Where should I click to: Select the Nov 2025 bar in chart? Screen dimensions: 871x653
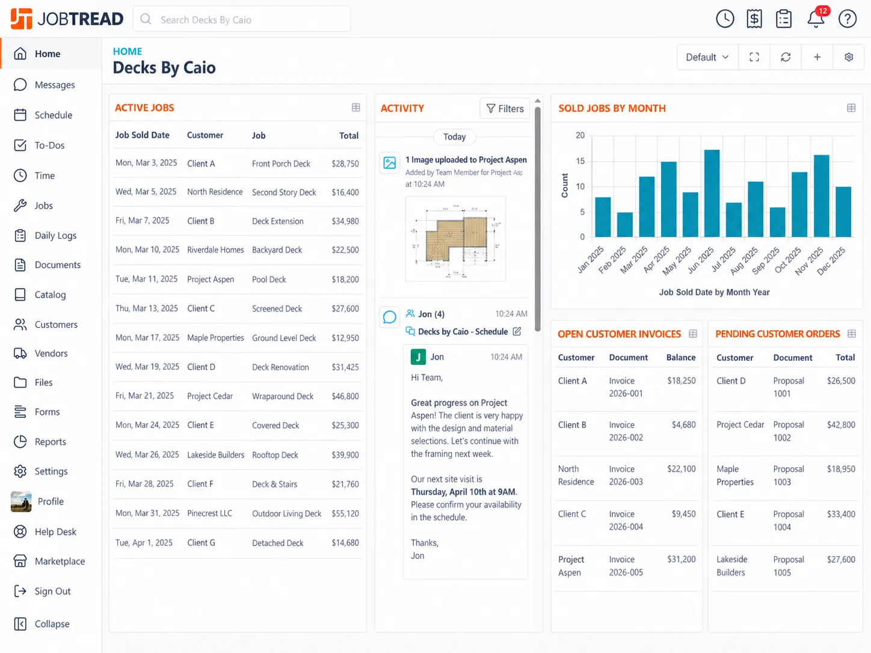tap(822, 196)
